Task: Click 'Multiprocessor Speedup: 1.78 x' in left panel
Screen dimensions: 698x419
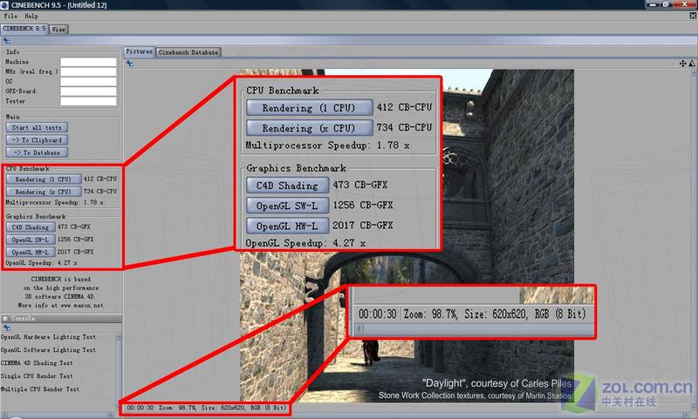Action: pos(54,202)
